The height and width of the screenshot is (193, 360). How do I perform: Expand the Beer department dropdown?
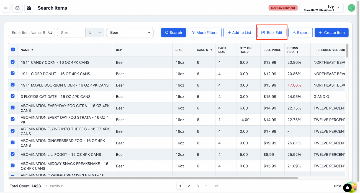(x=130, y=33)
